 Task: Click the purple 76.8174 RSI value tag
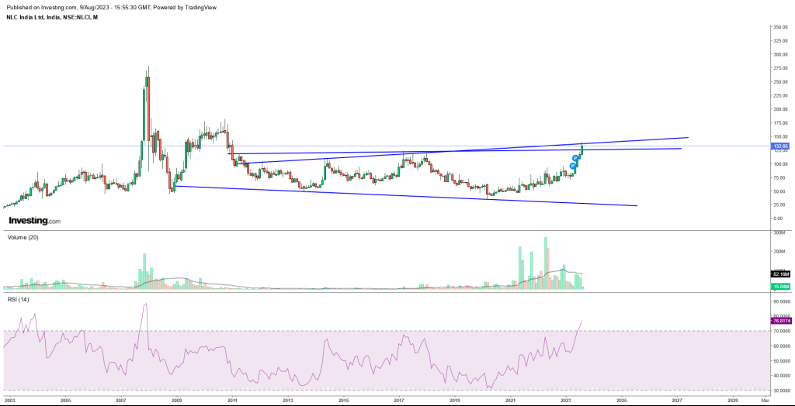click(781, 321)
